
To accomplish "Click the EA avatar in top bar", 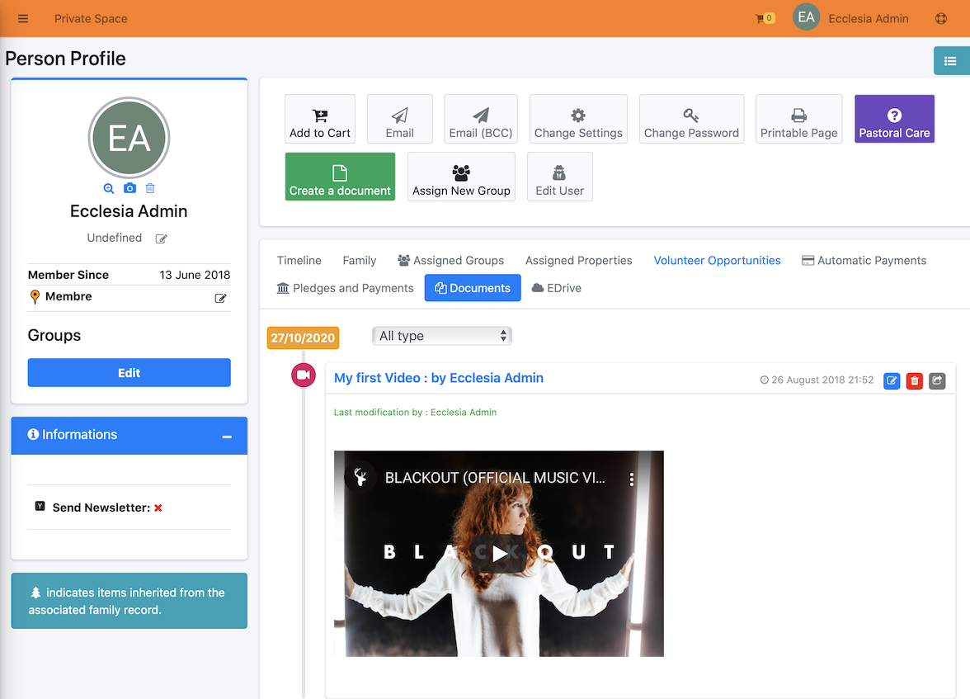I will click(805, 17).
